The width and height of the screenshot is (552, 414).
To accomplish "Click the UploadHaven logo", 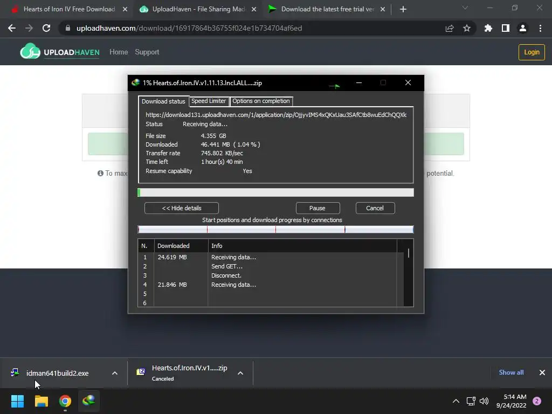I will [x=59, y=52].
